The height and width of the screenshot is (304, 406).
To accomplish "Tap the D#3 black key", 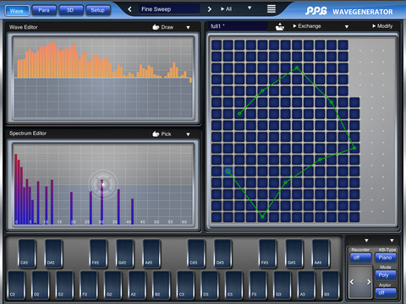I will coord(223,253).
